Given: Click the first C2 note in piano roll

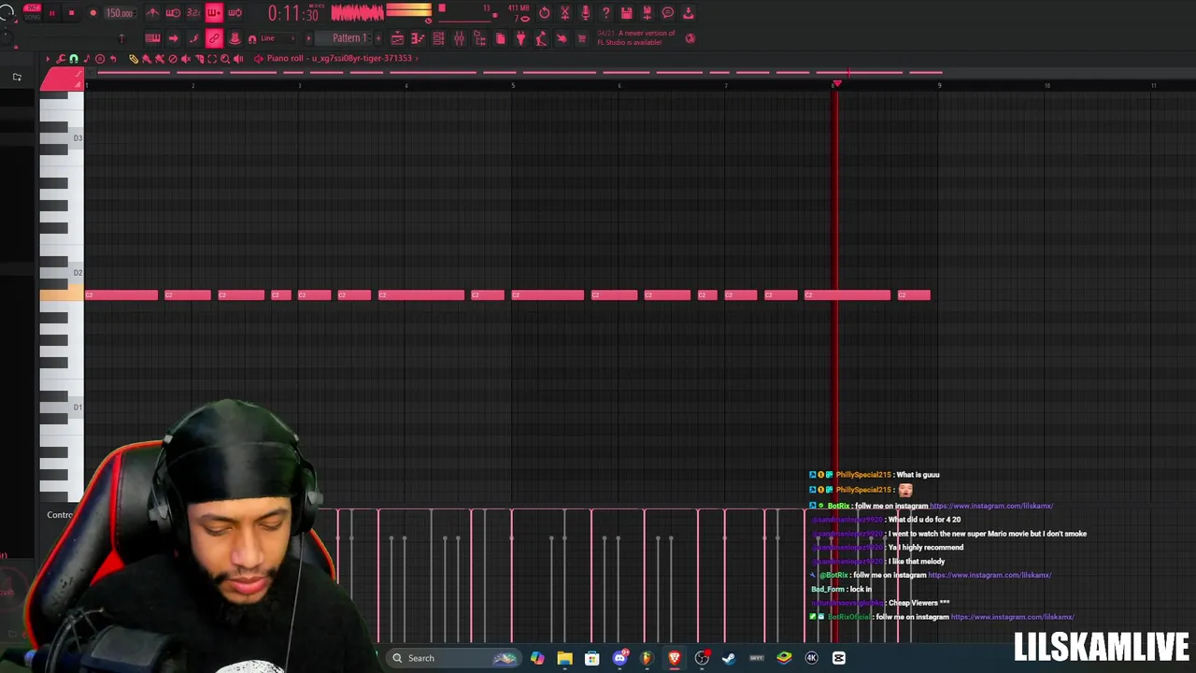Looking at the screenshot, I should (x=121, y=295).
